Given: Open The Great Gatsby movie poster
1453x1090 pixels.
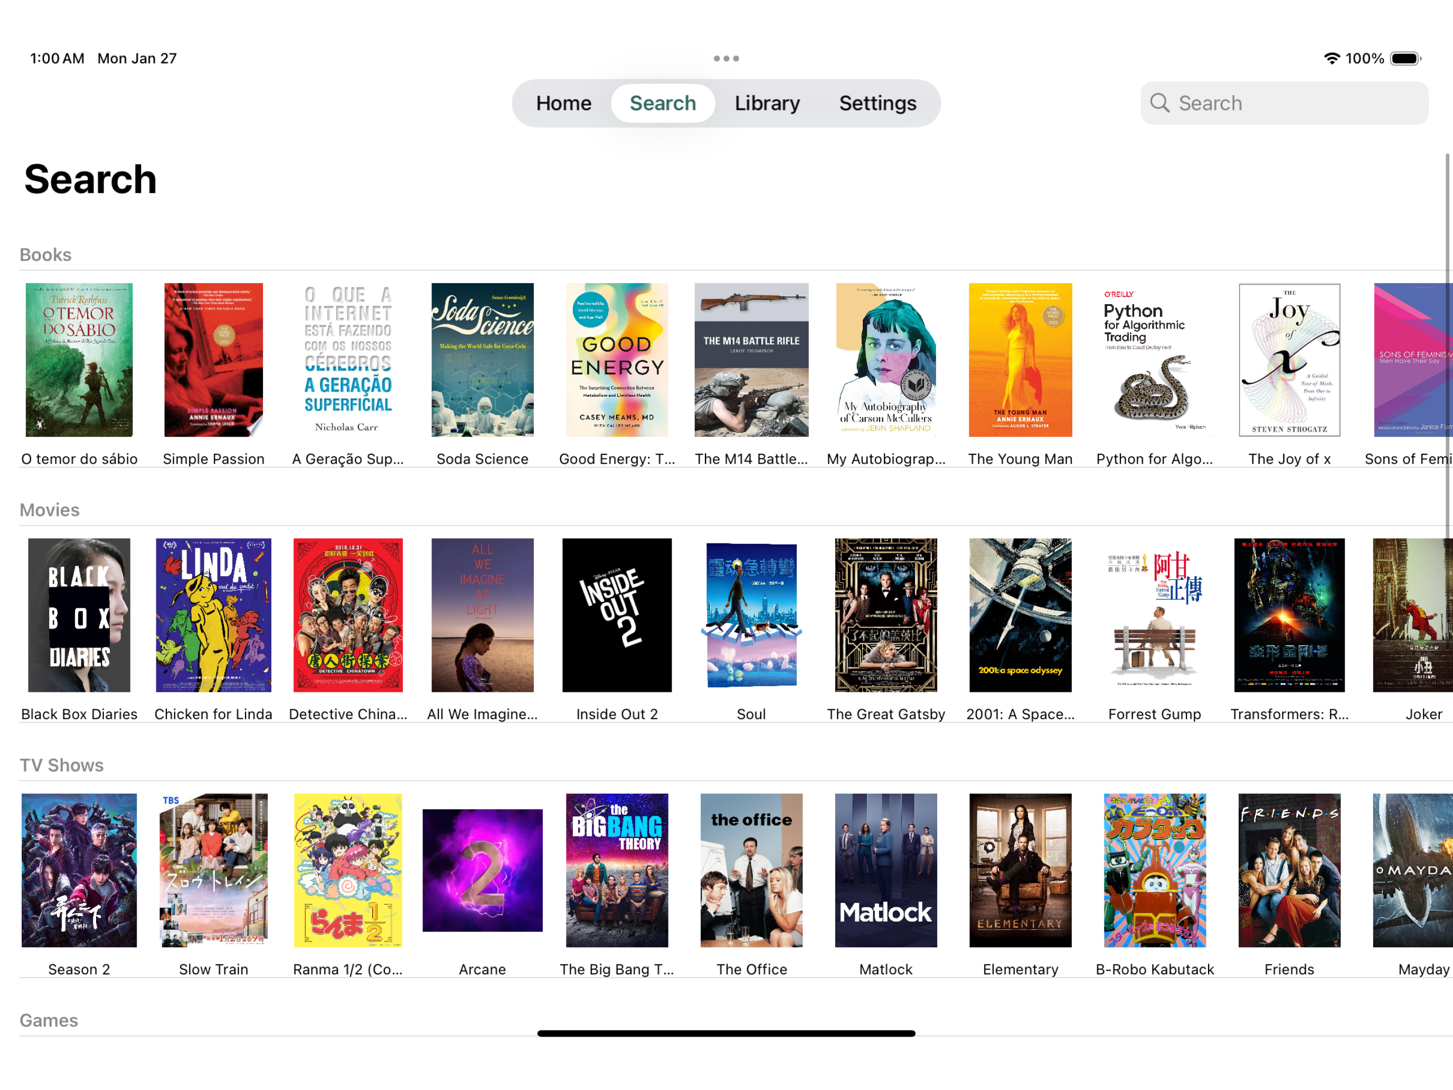Looking at the screenshot, I should (885, 615).
